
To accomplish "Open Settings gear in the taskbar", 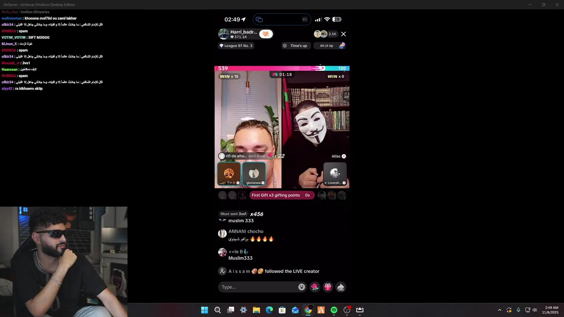I will pyautogui.click(x=243, y=310).
